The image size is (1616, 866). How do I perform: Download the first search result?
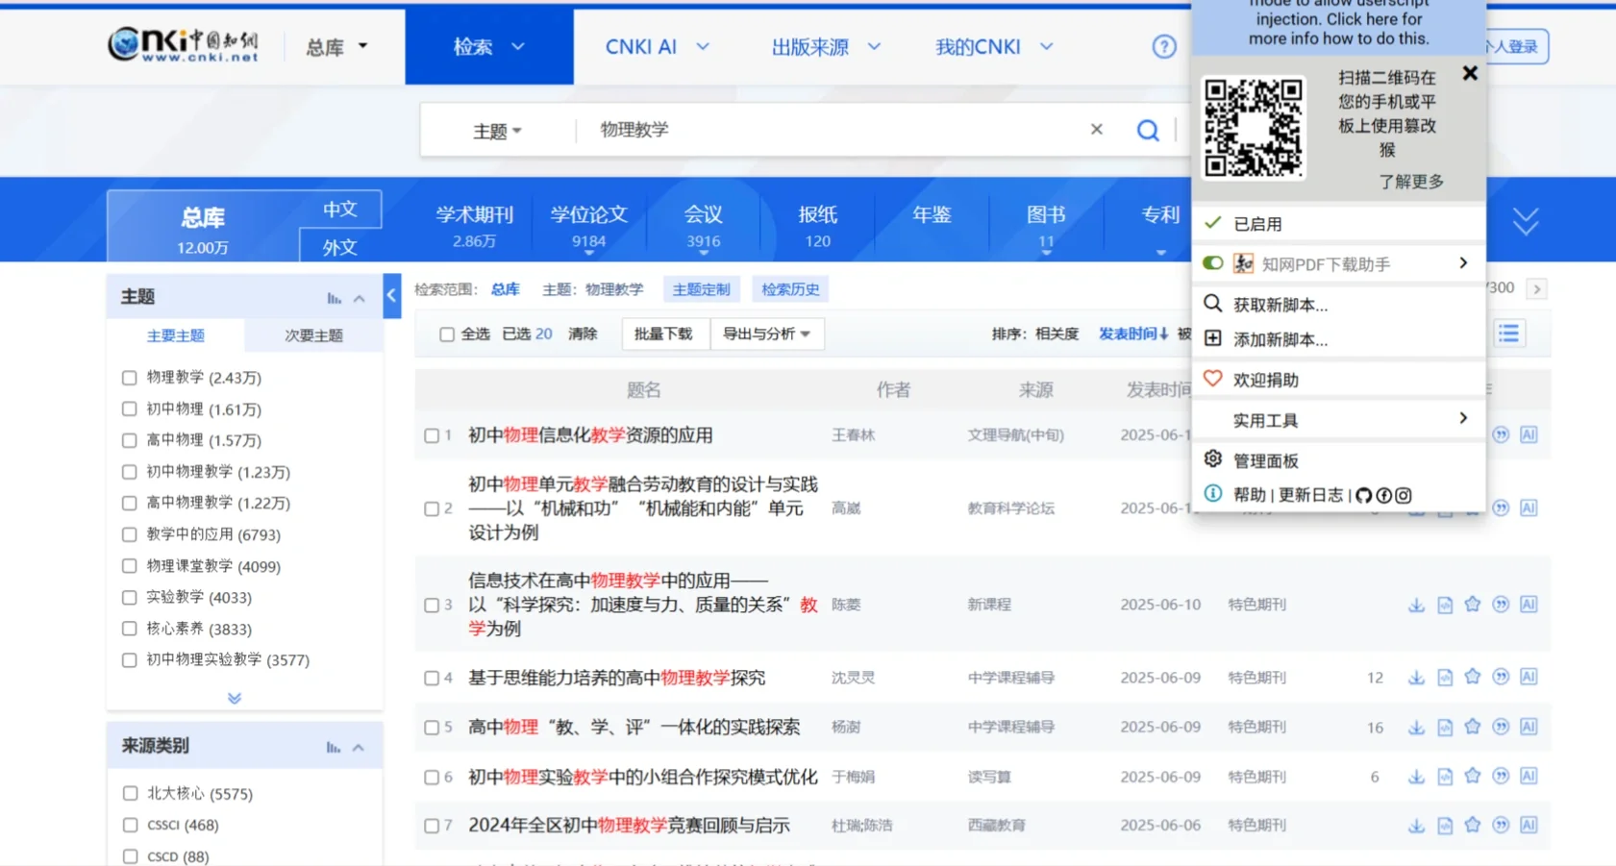pos(1415,434)
